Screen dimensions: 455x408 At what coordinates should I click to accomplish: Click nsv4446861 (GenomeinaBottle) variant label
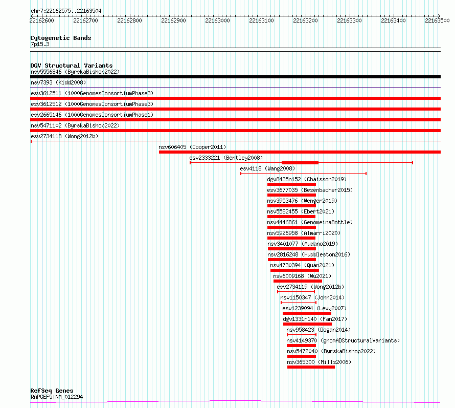coord(310,222)
